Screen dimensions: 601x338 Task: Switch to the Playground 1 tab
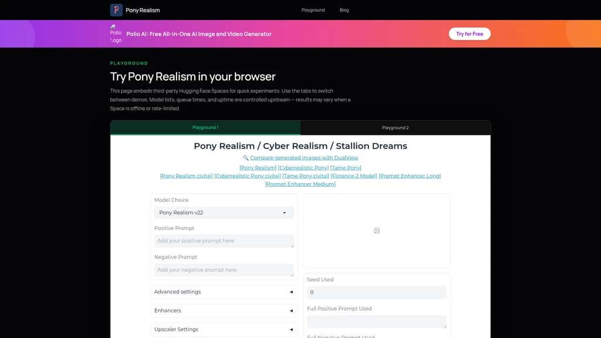click(x=205, y=127)
